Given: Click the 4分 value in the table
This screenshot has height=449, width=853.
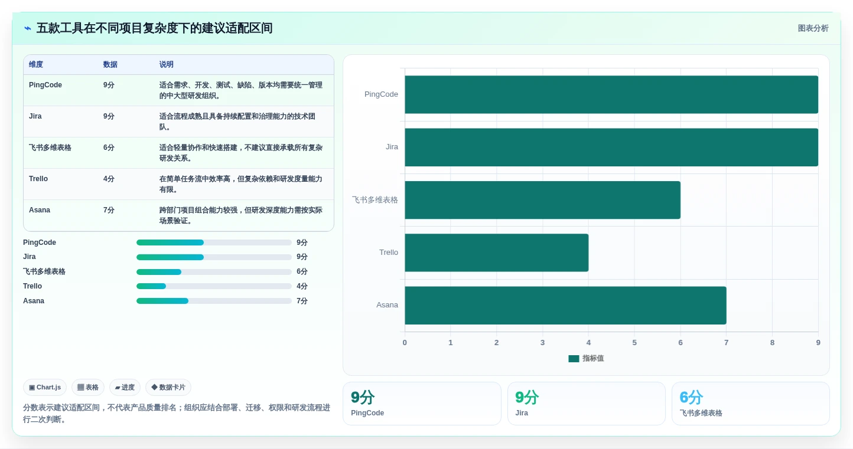Looking at the screenshot, I should [x=109, y=179].
